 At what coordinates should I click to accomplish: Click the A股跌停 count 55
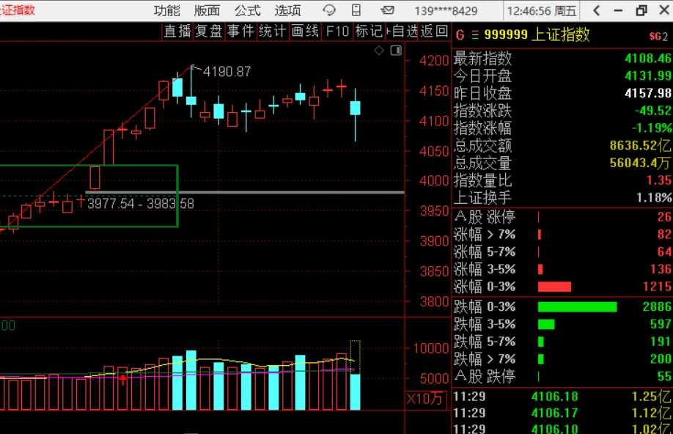coord(664,377)
